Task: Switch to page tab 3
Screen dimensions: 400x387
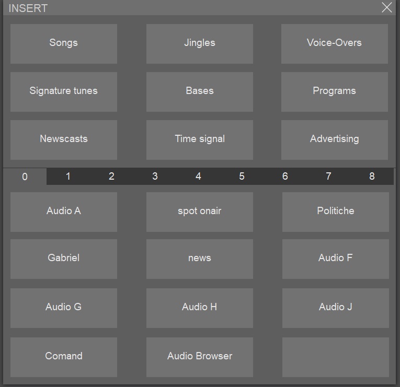Action: pos(155,177)
